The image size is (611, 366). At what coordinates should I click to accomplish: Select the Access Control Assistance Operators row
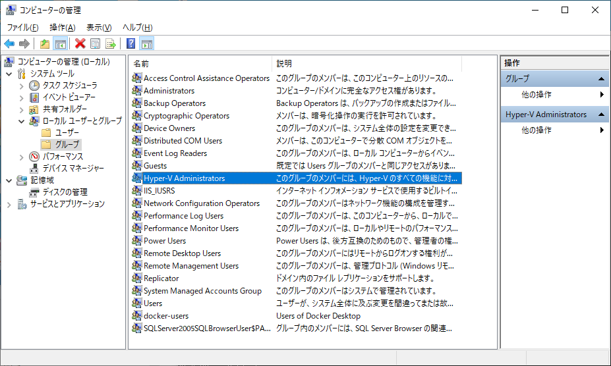(x=296, y=78)
